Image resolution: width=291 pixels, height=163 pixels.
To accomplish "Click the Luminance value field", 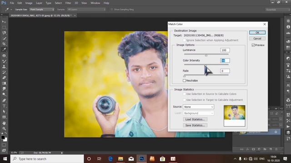I will [225, 50].
